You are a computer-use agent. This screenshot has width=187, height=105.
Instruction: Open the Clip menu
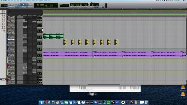point(21,1)
